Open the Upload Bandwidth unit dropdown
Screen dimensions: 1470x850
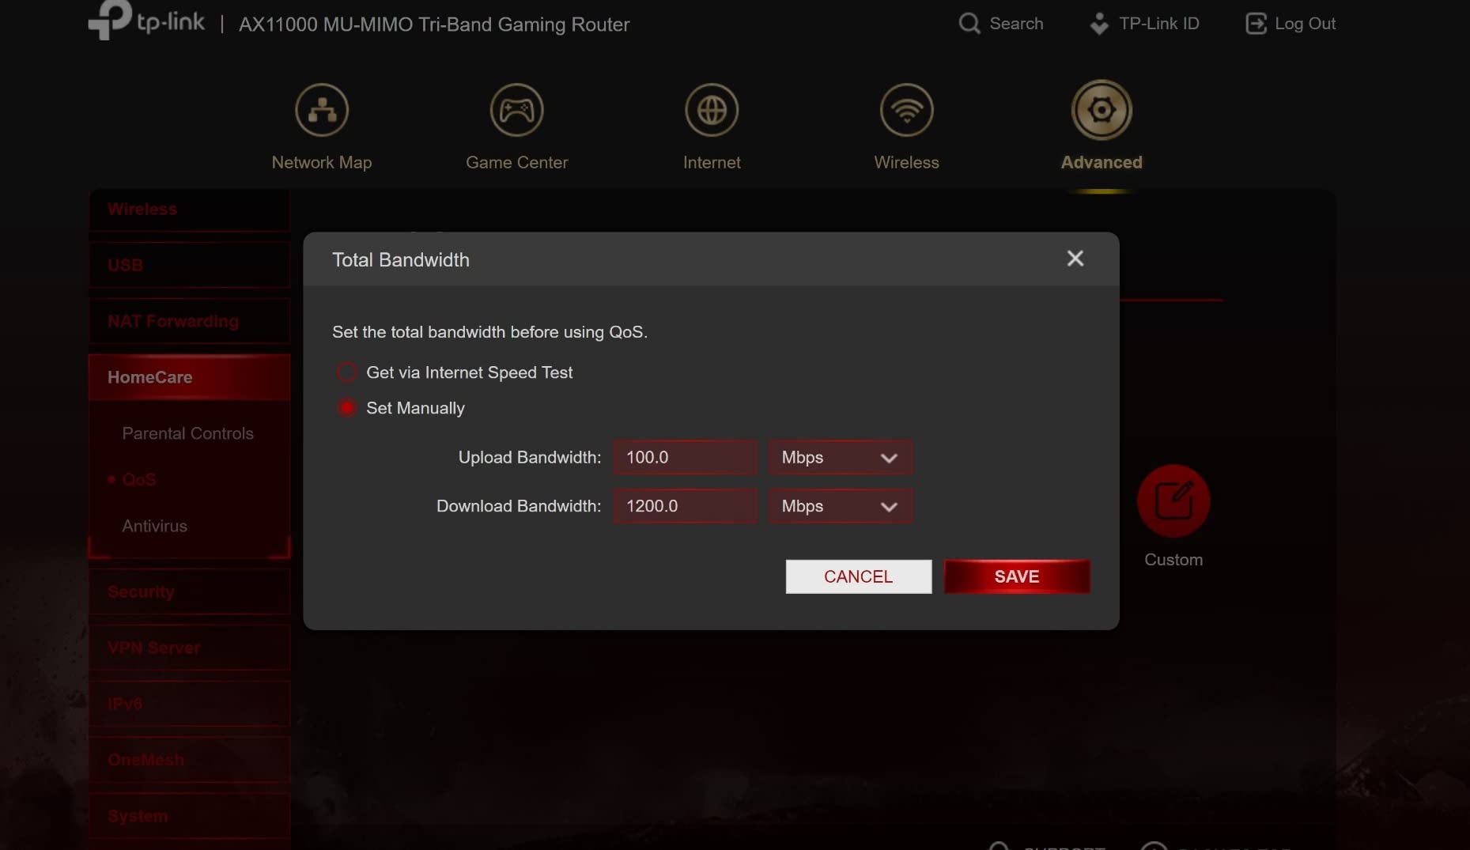(x=841, y=458)
